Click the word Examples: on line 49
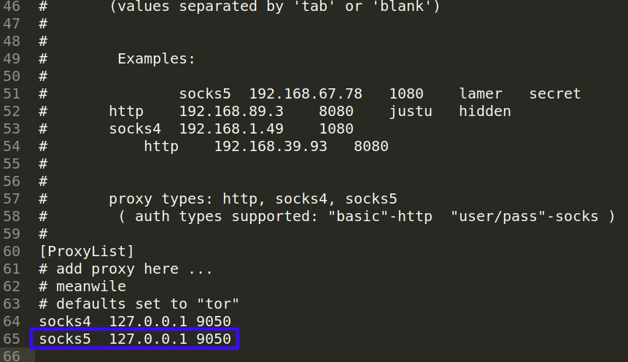This screenshot has width=628, height=362. [156, 59]
